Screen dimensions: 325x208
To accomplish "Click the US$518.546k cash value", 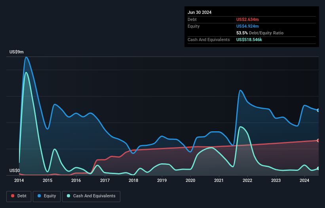I will pos(249,40).
